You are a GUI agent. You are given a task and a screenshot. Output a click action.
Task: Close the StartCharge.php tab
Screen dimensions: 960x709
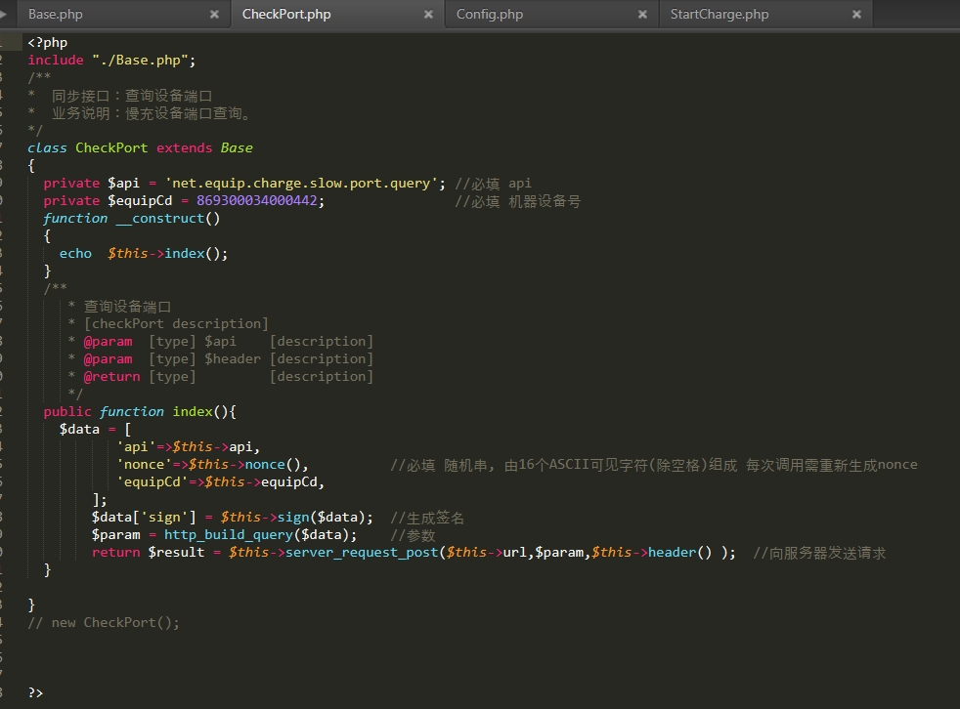point(856,15)
